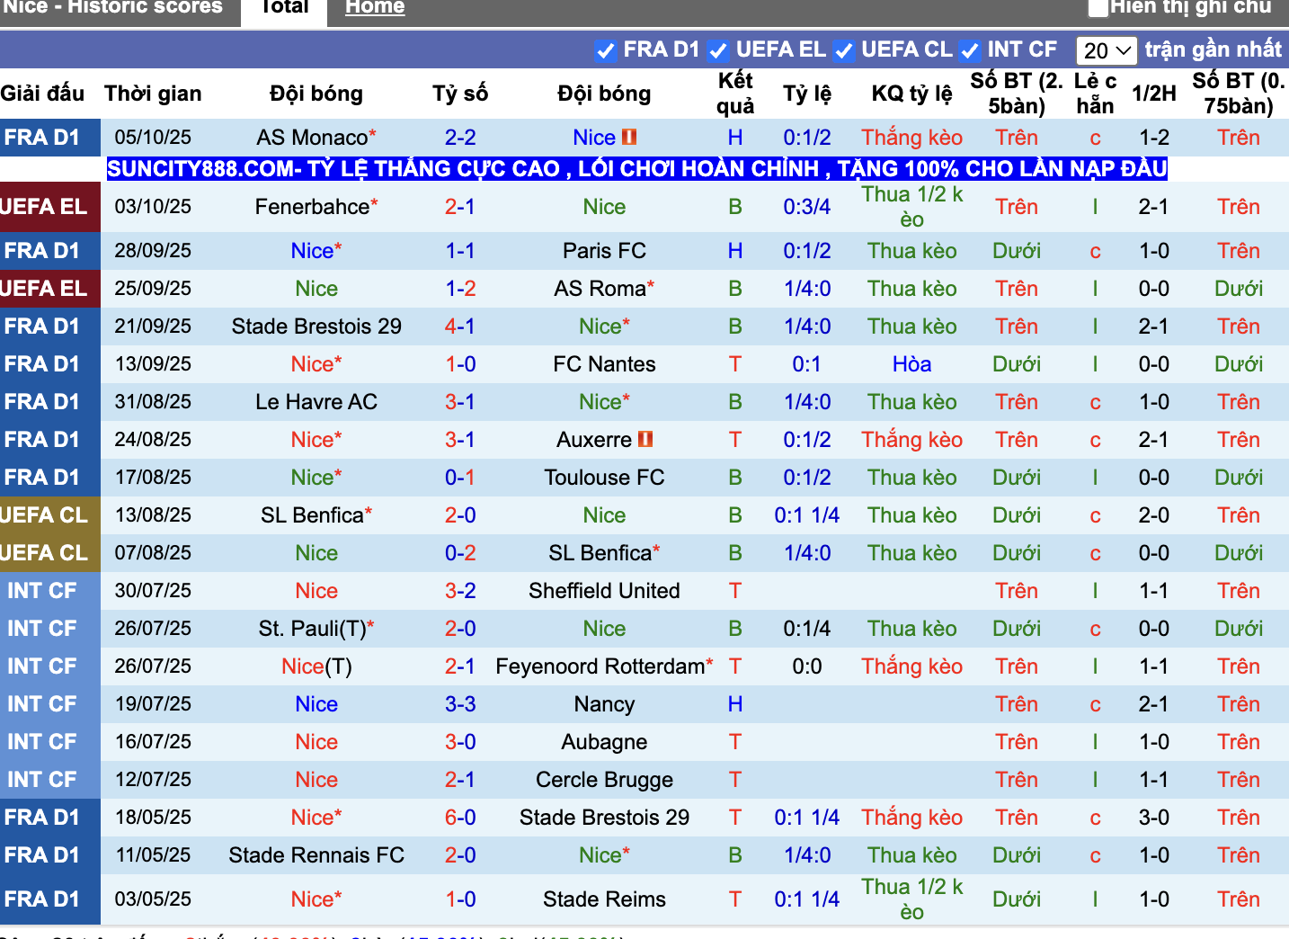Image resolution: width=1289 pixels, height=939 pixels.
Task: Click the 0:3/4 odds for Fenerbahce match
Action: coord(807,207)
